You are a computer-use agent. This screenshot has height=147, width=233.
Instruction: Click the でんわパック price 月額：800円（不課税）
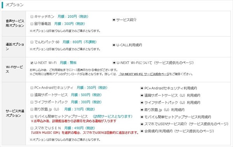(80, 42)
